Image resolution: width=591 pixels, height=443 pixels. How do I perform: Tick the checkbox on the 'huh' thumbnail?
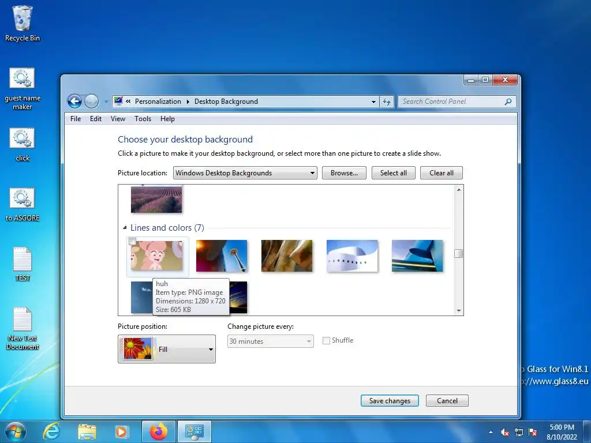[132, 242]
